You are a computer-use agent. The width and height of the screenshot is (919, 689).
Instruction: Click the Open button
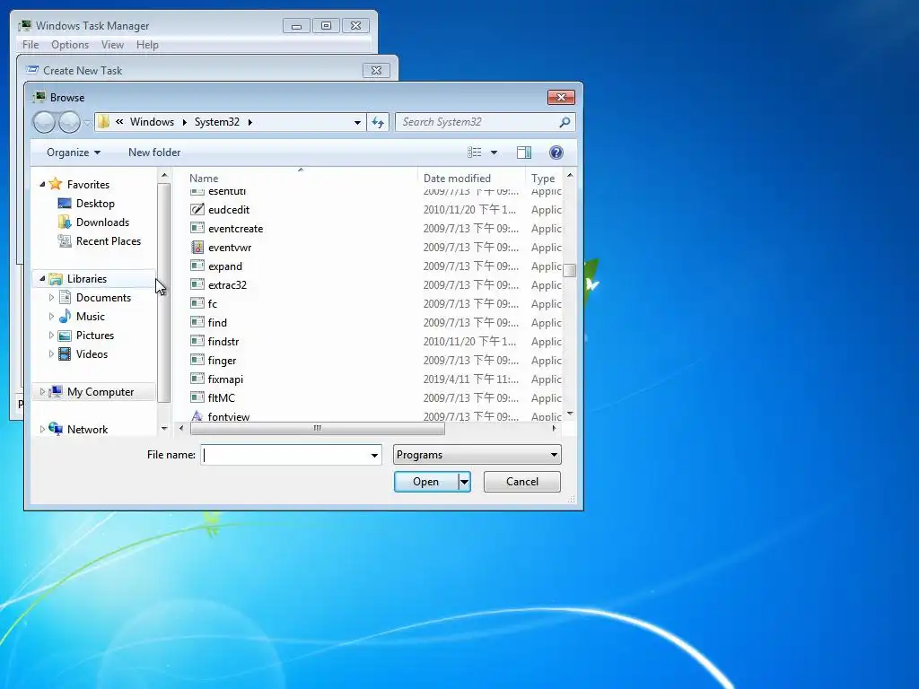click(425, 482)
